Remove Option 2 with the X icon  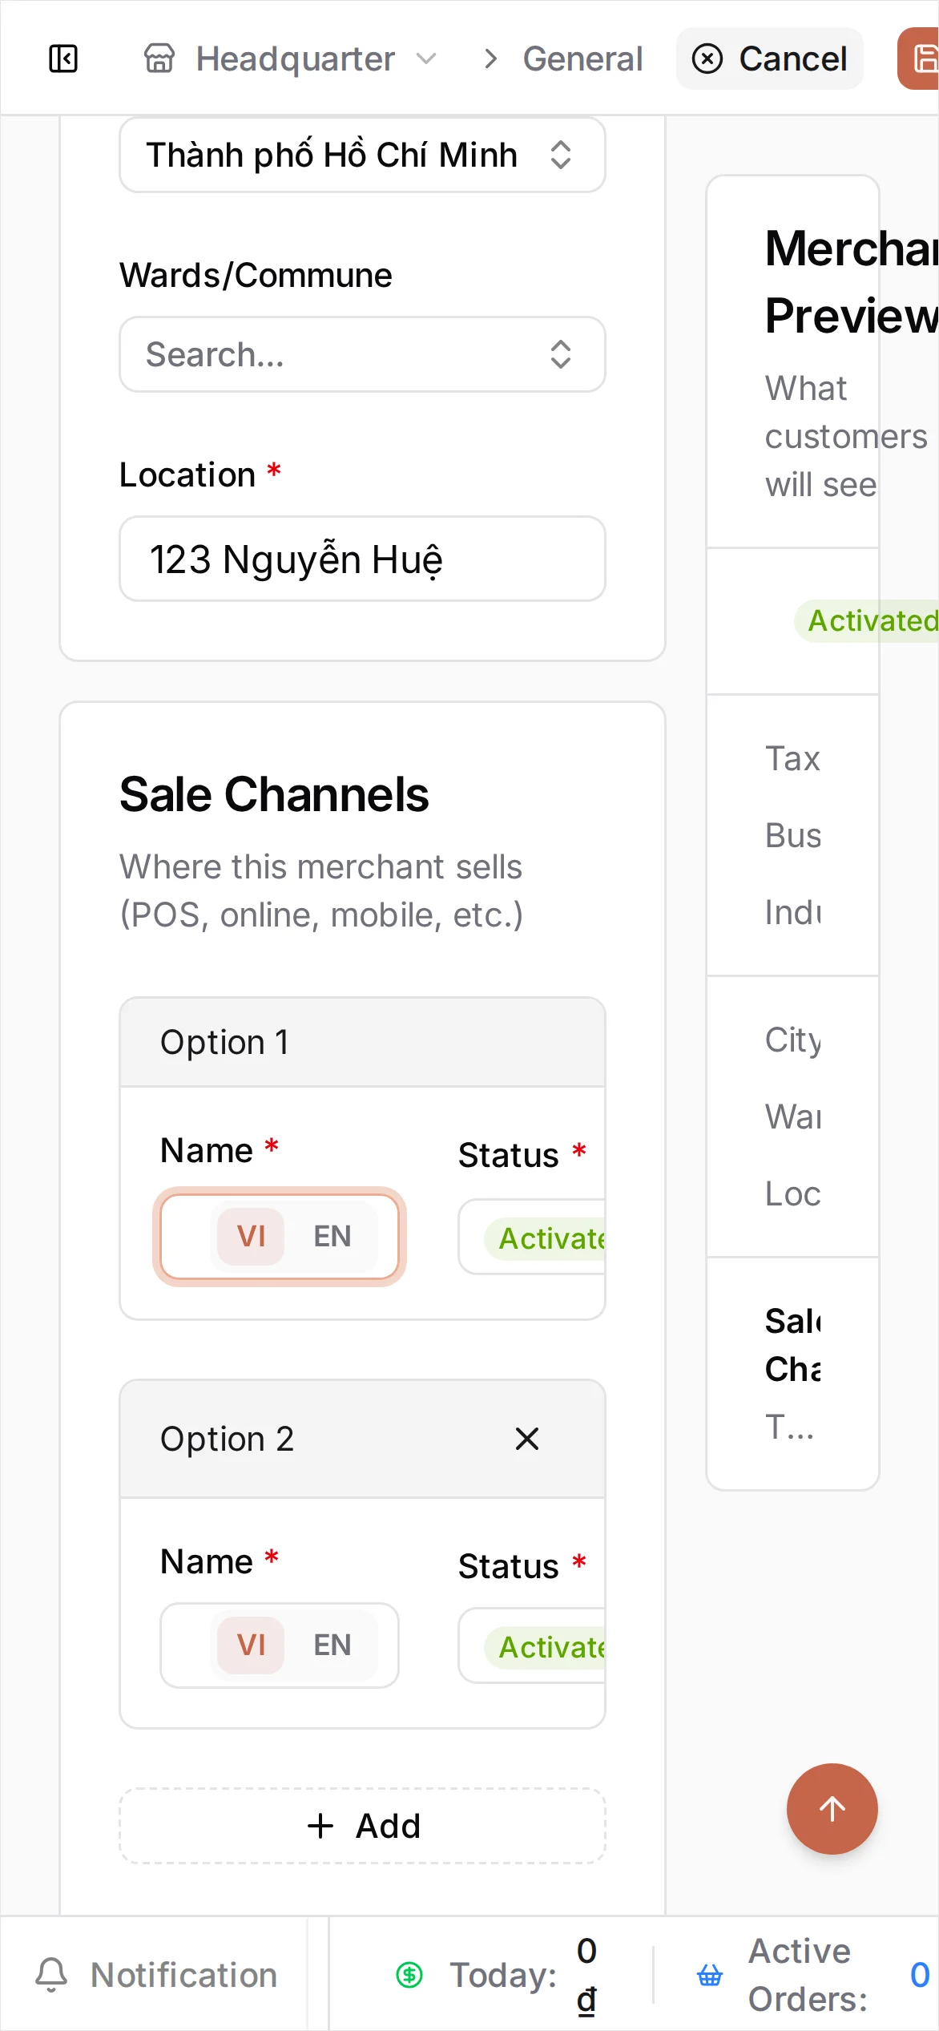[527, 1439]
